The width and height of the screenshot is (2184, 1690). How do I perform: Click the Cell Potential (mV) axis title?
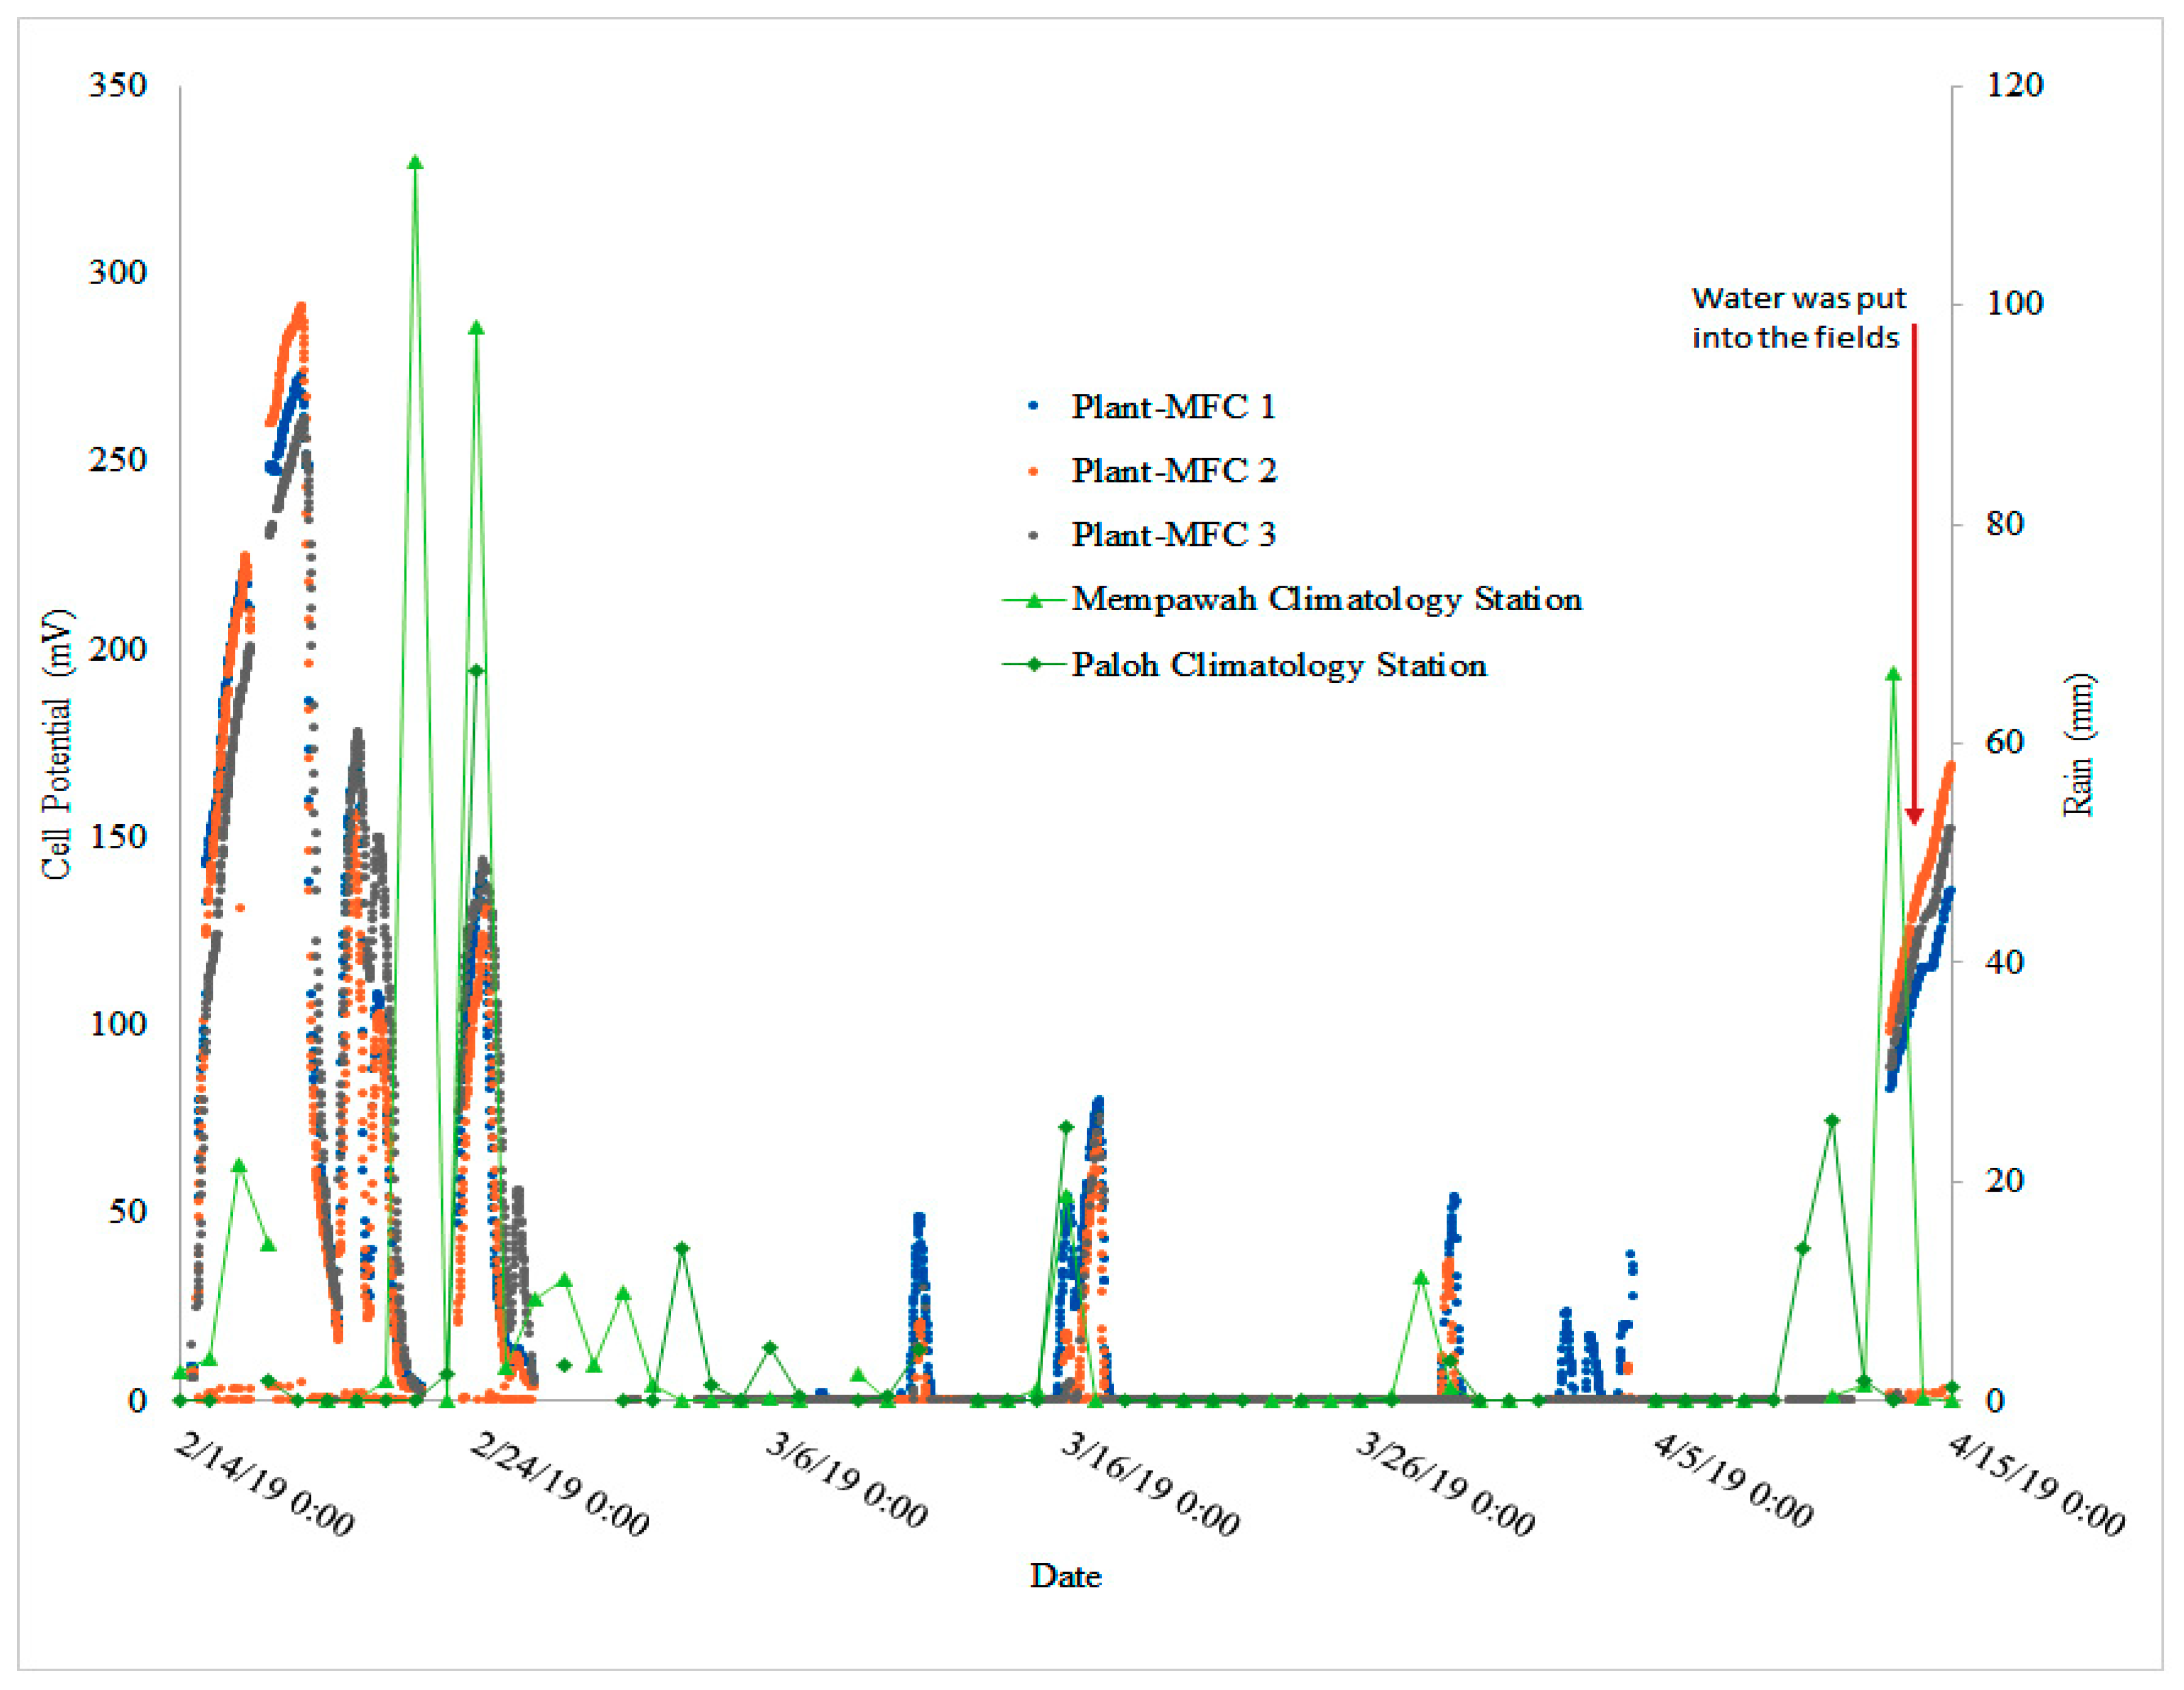(57, 743)
